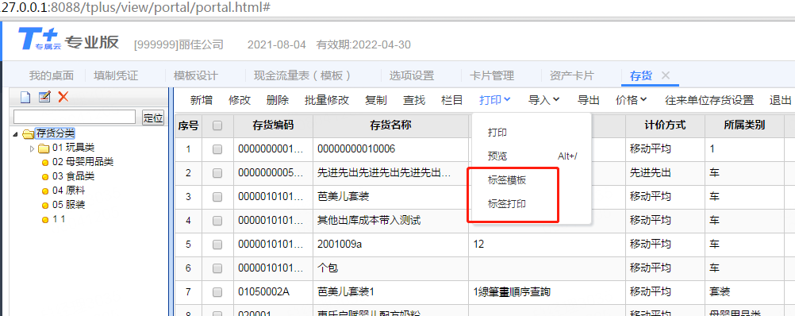Select 02 母婴用品类 tree item
This screenshot has height=316, width=795.
coord(83,162)
